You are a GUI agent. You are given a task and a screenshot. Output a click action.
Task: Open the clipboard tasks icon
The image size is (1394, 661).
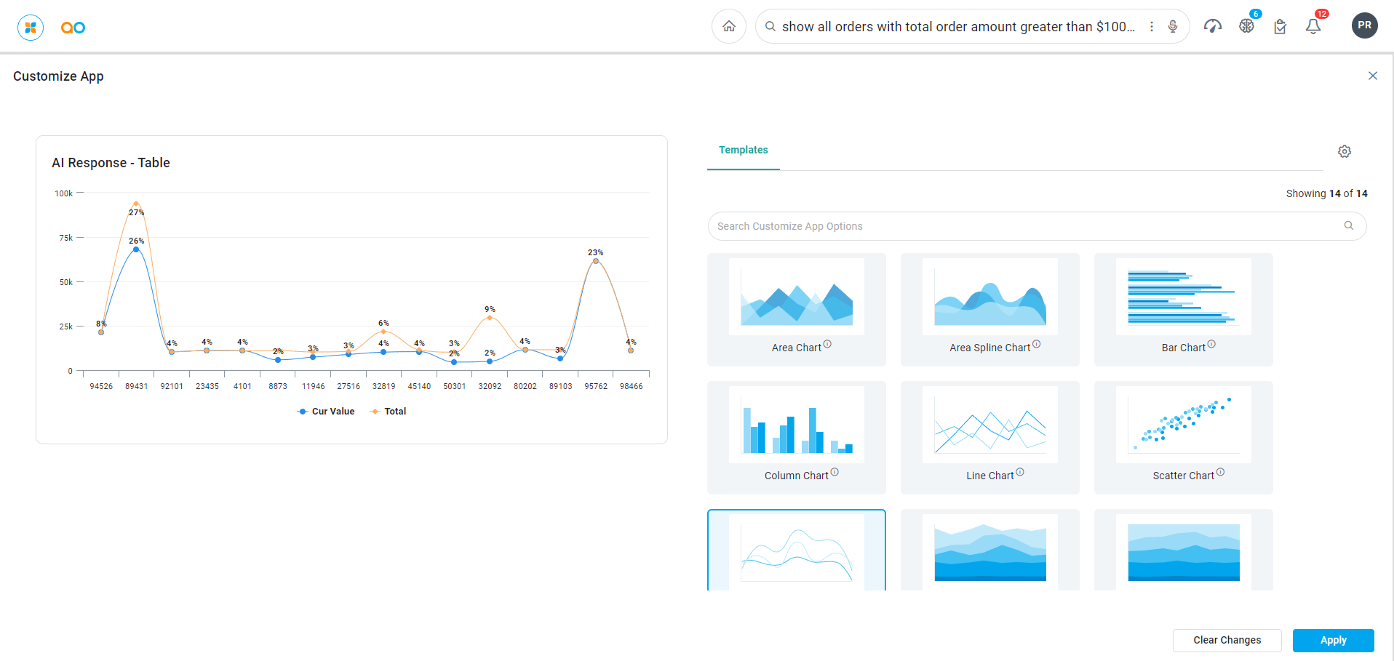(1280, 27)
